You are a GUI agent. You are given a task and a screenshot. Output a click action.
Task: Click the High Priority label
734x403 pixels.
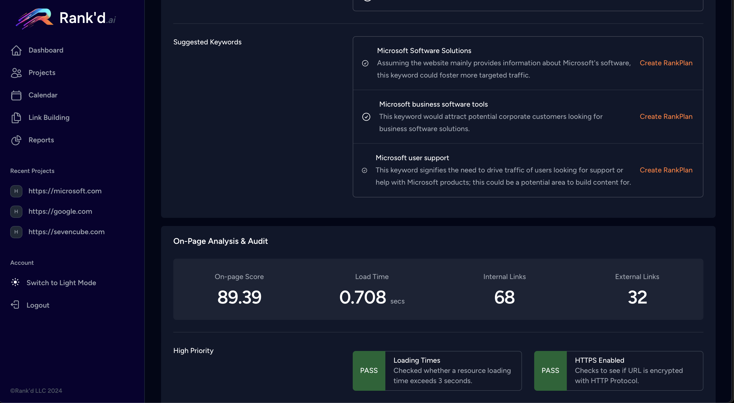[193, 351]
